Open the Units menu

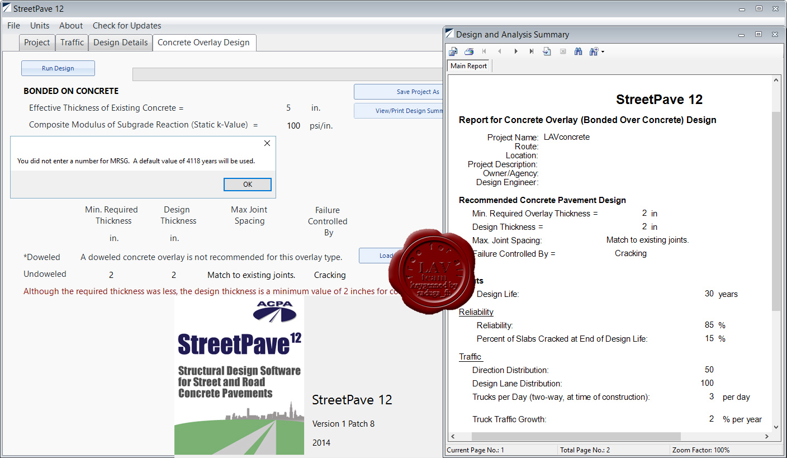pyautogui.click(x=40, y=26)
